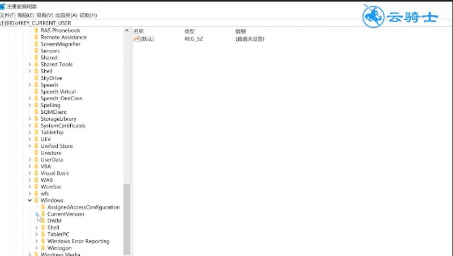Click the Windows key folder icon
The image size is (453, 256).
point(36,200)
